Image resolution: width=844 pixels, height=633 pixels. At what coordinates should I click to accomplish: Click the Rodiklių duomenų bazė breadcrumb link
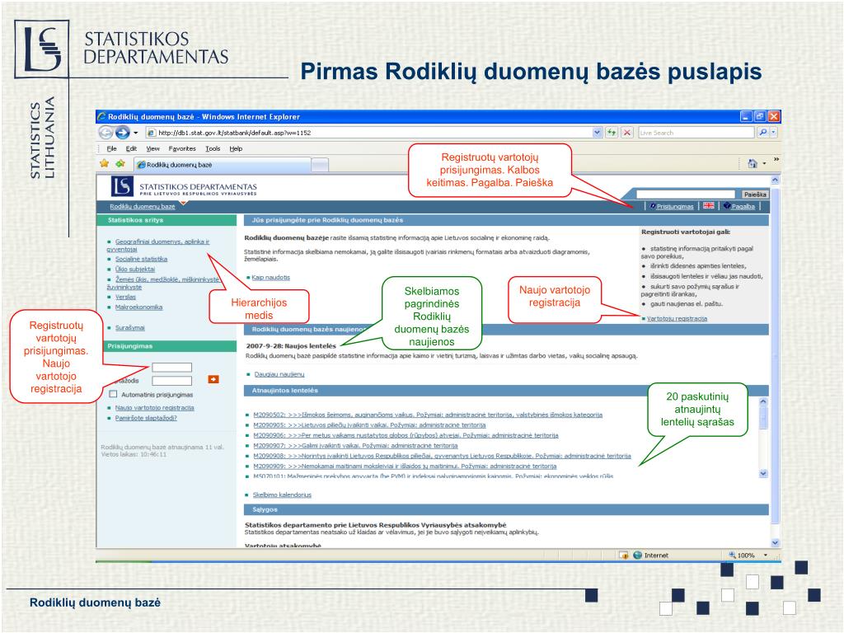click(142, 207)
